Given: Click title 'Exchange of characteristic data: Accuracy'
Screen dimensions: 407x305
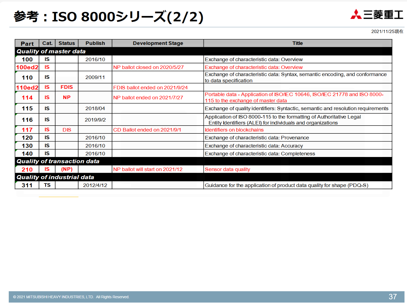Looking at the screenshot, I should click(x=254, y=146).
